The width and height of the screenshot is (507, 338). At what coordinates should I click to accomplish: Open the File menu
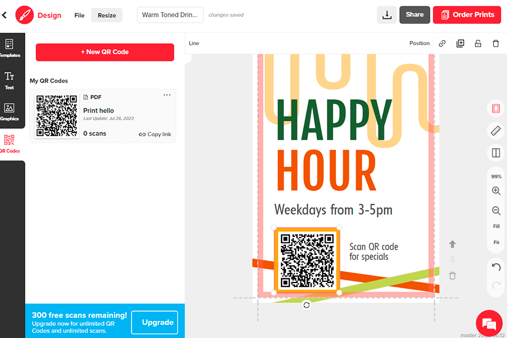(79, 15)
